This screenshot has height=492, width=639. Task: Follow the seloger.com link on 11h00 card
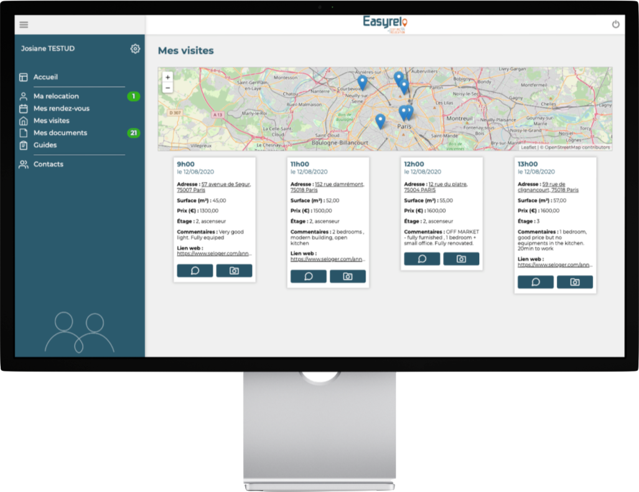click(x=327, y=259)
